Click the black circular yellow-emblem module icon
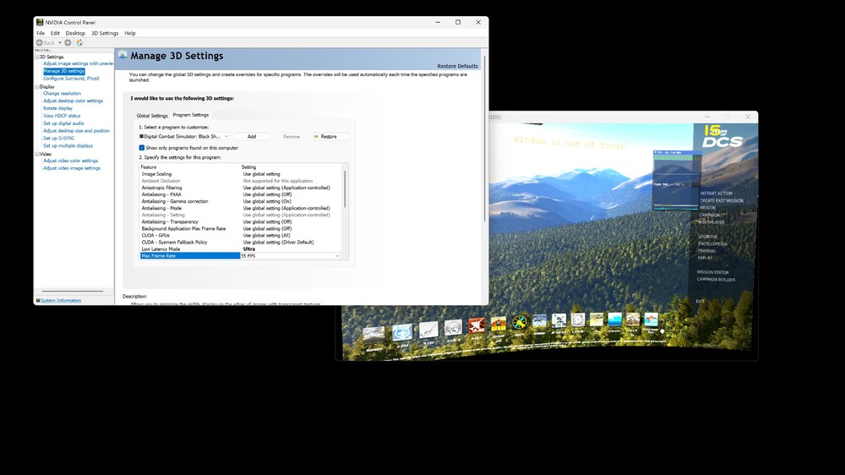 [x=520, y=322]
